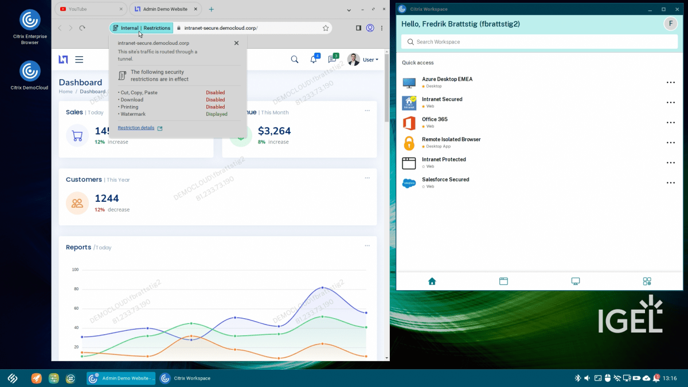The width and height of the screenshot is (688, 387).
Task: Select the Home icon in Citrix Workspace navigation
Action: coord(432,281)
